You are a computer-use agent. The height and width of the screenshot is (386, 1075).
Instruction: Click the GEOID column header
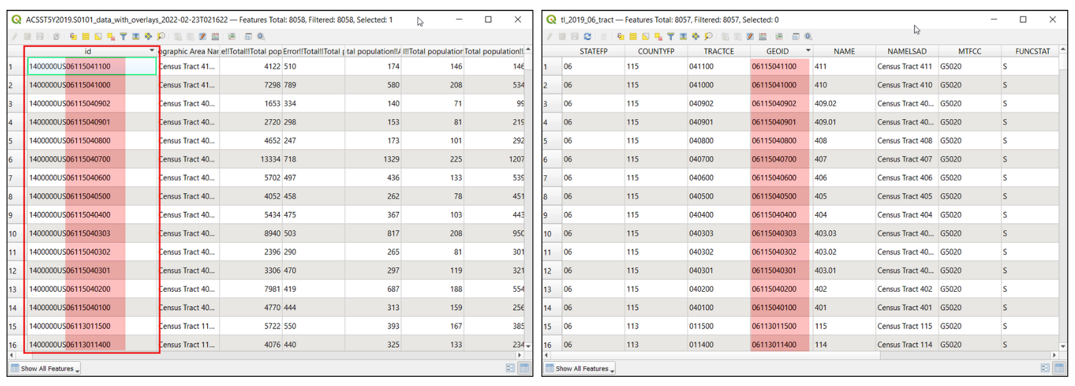tap(777, 51)
